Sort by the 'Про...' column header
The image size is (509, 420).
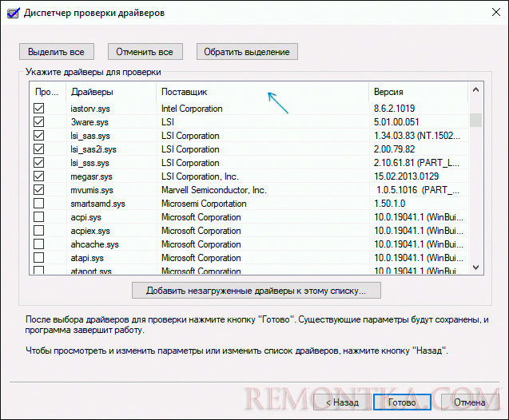[x=48, y=92]
